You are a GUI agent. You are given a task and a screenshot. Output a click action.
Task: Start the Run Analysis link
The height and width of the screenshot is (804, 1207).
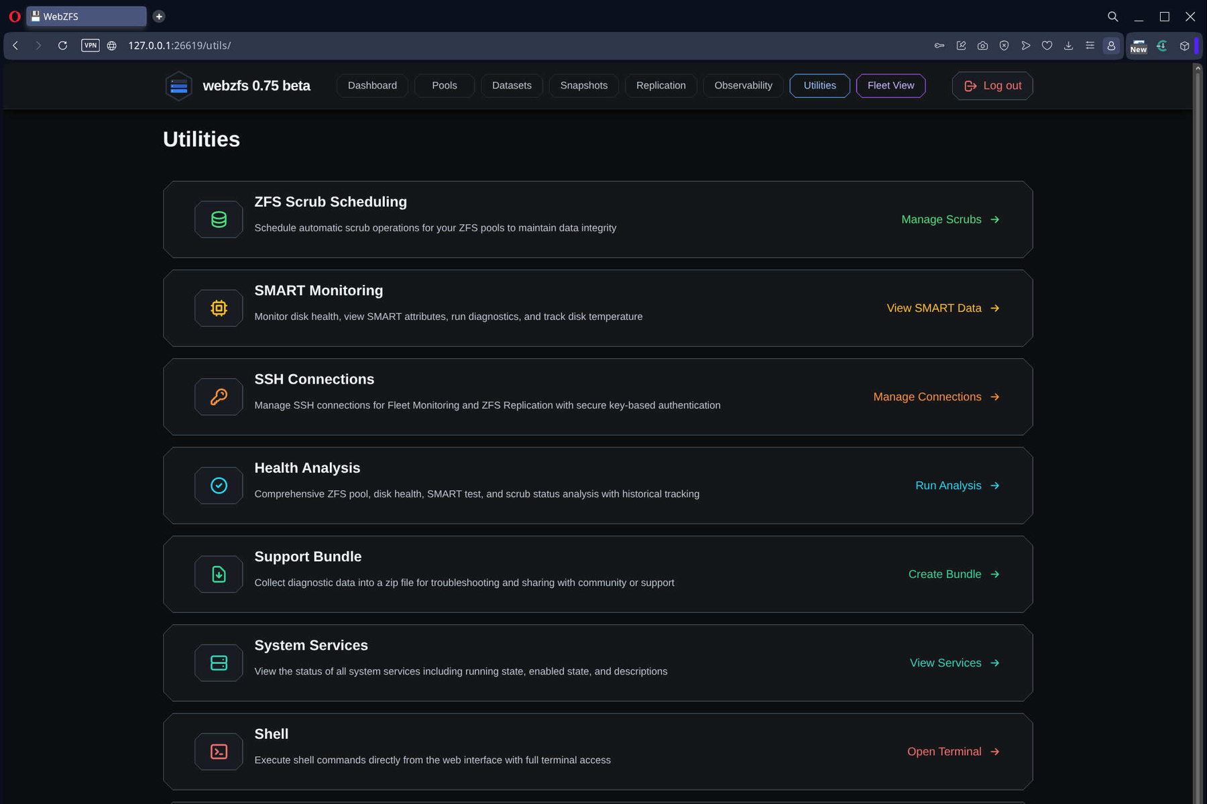tap(958, 485)
